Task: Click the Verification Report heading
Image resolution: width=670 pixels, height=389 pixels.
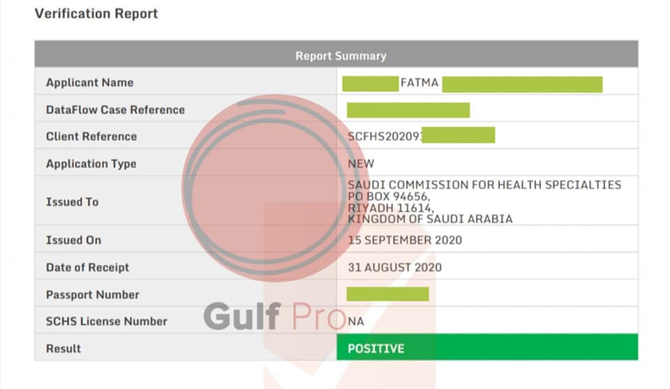Action: coord(96,14)
